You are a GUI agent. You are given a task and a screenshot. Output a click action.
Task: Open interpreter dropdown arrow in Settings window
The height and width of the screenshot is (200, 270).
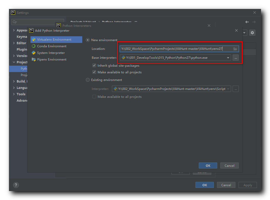pyautogui.click(x=245, y=33)
